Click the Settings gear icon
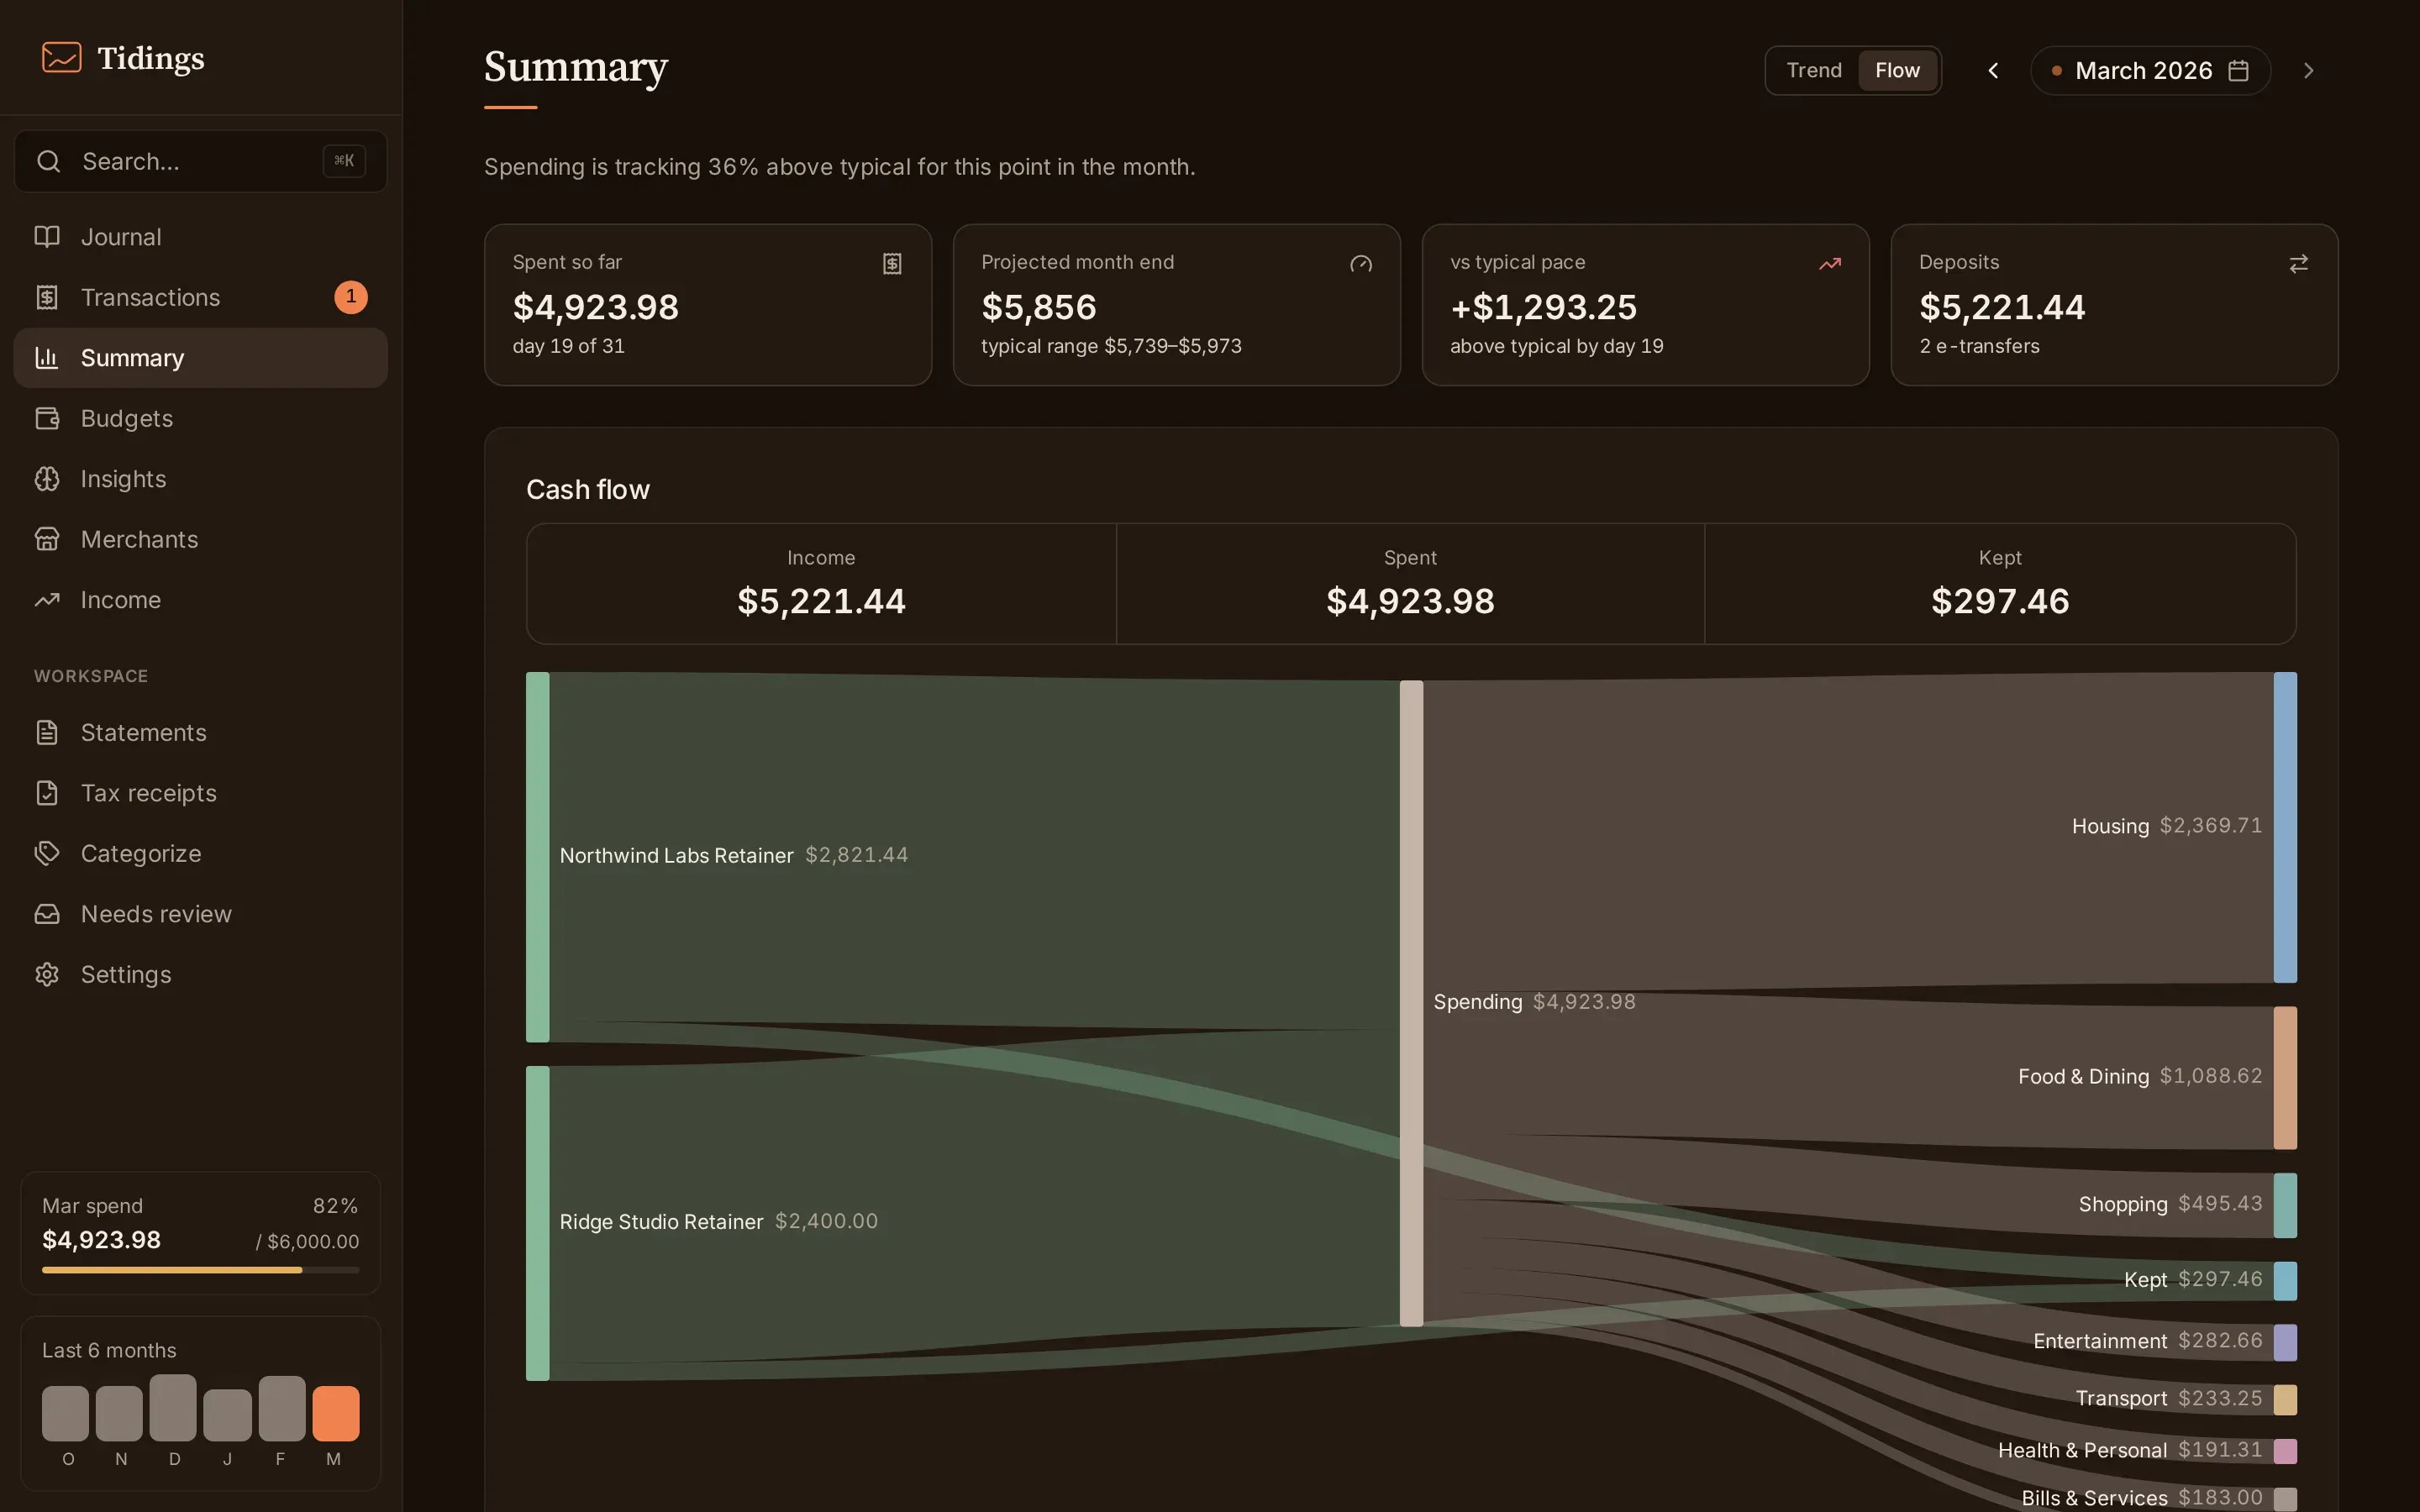This screenshot has height=1512, width=2420. [x=47, y=974]
